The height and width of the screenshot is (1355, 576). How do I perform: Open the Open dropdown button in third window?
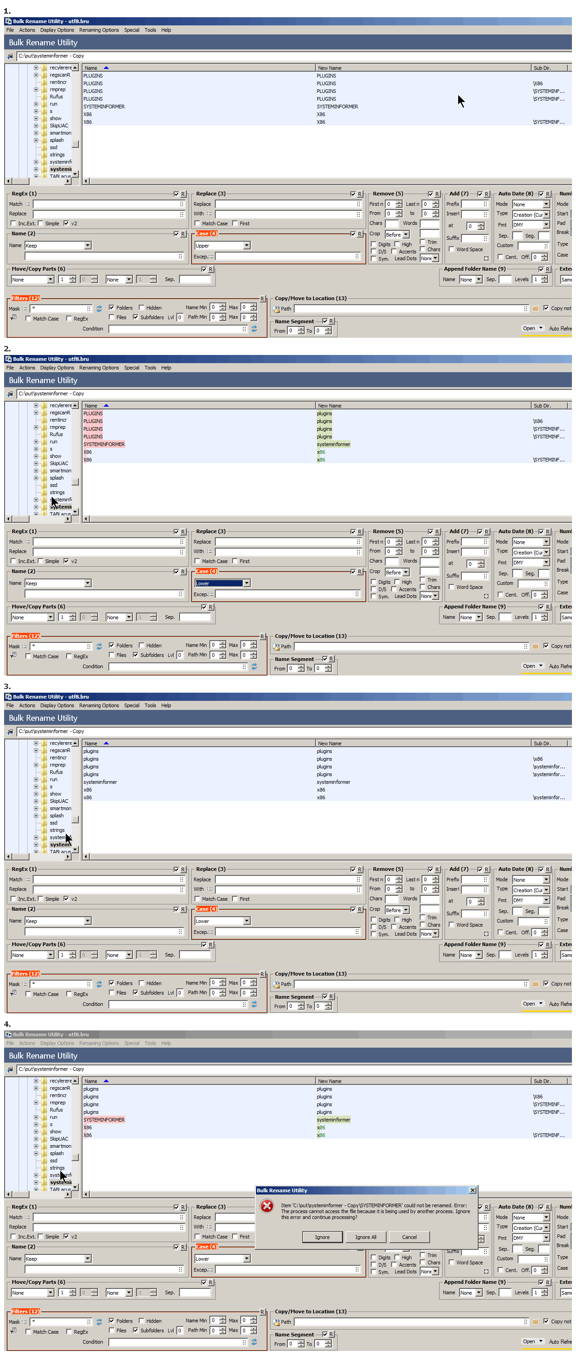(x=532, y=1004)
